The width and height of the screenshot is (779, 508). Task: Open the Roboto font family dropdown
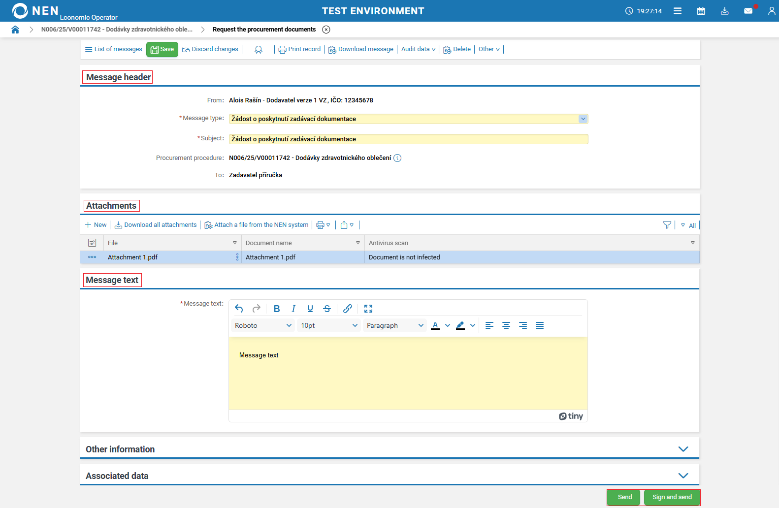point(263,325)
